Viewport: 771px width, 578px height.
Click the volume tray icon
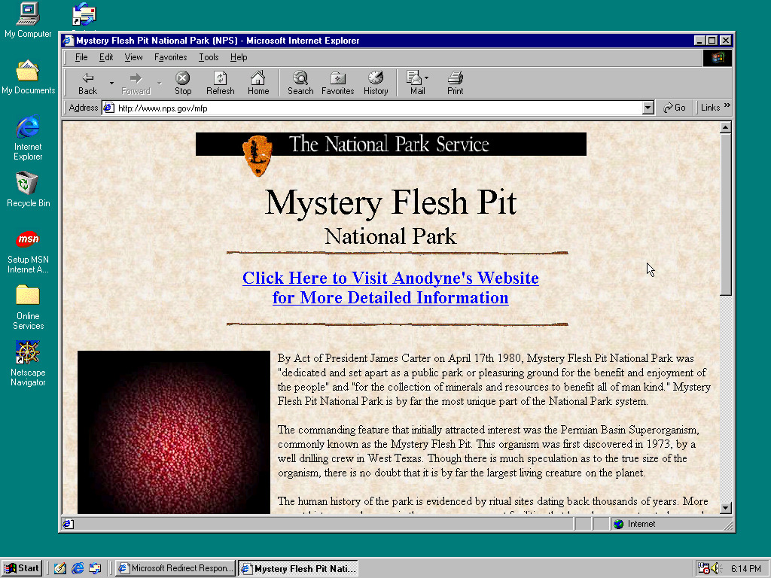(715, 569)
